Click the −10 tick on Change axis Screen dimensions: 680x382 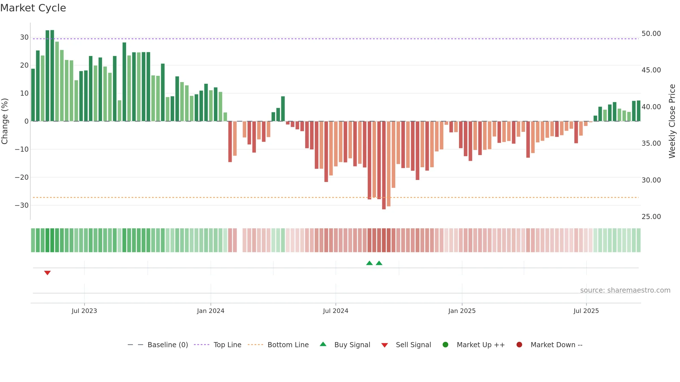22,149
